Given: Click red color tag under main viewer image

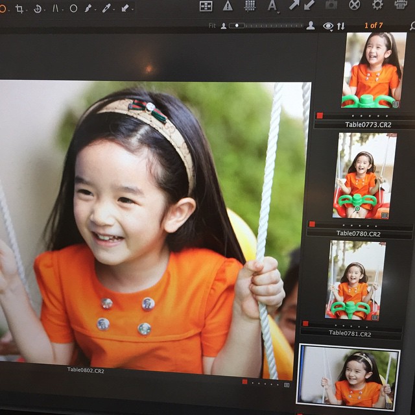Looking at the screenshot, I should coord(244,382).
